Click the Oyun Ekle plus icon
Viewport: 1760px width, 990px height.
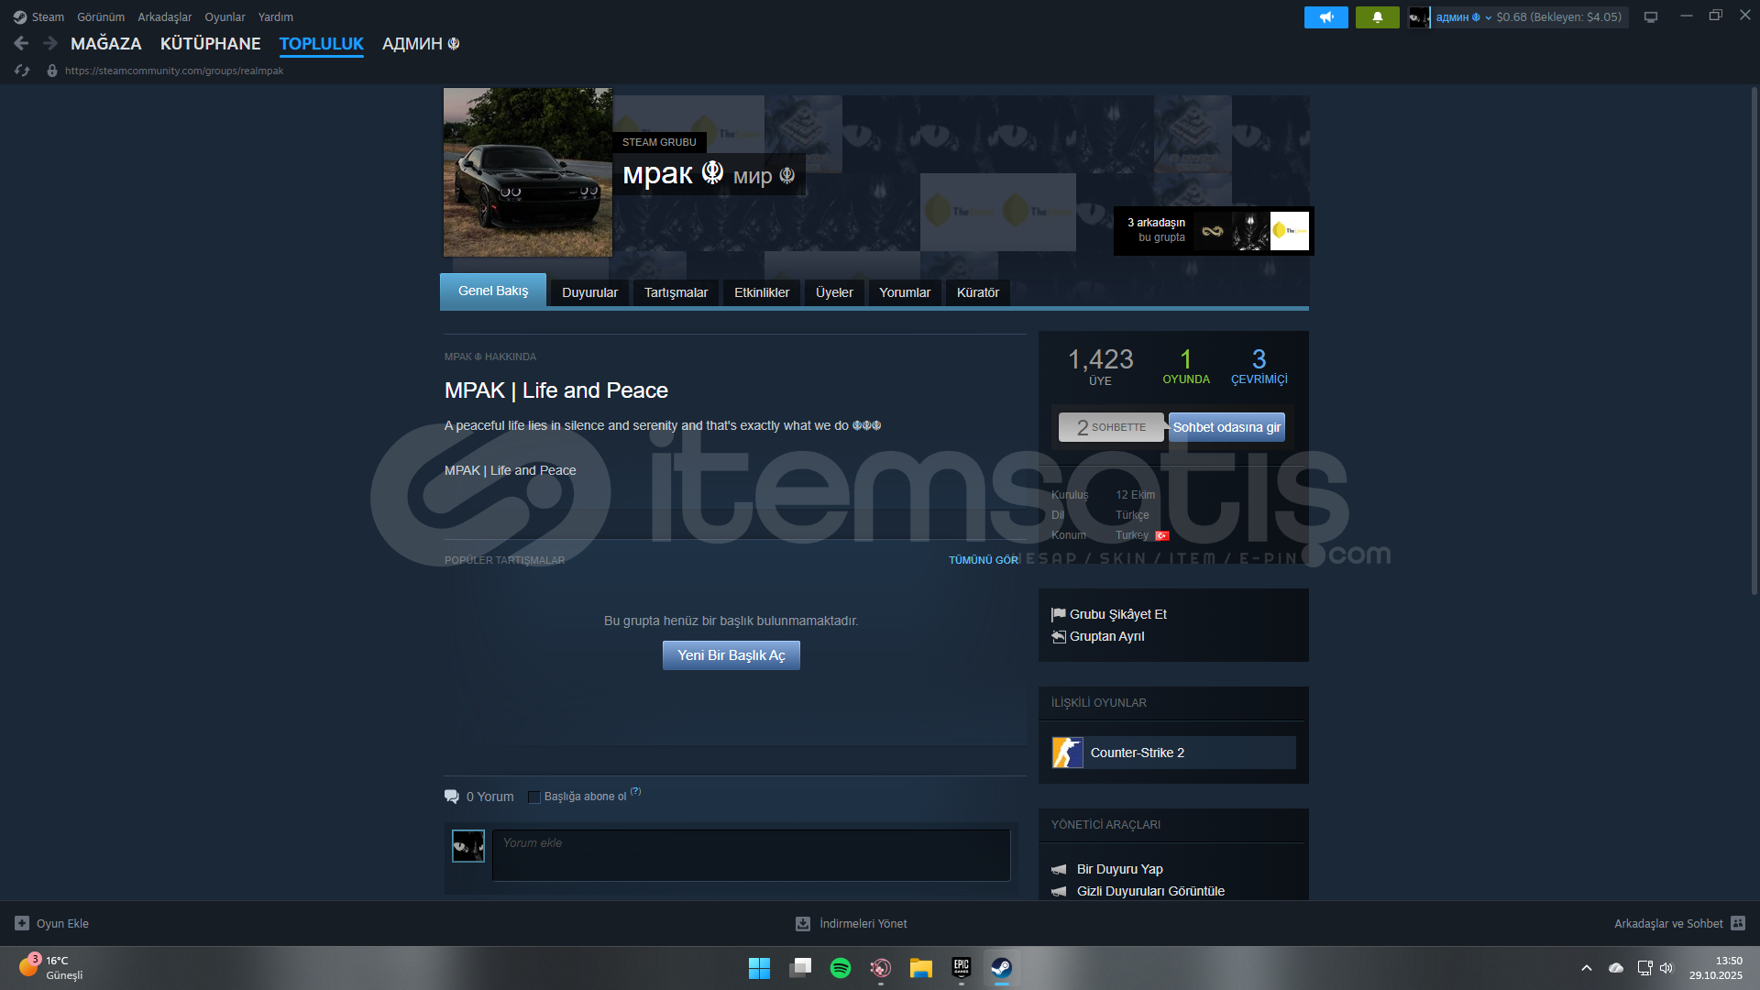point(22,924)
